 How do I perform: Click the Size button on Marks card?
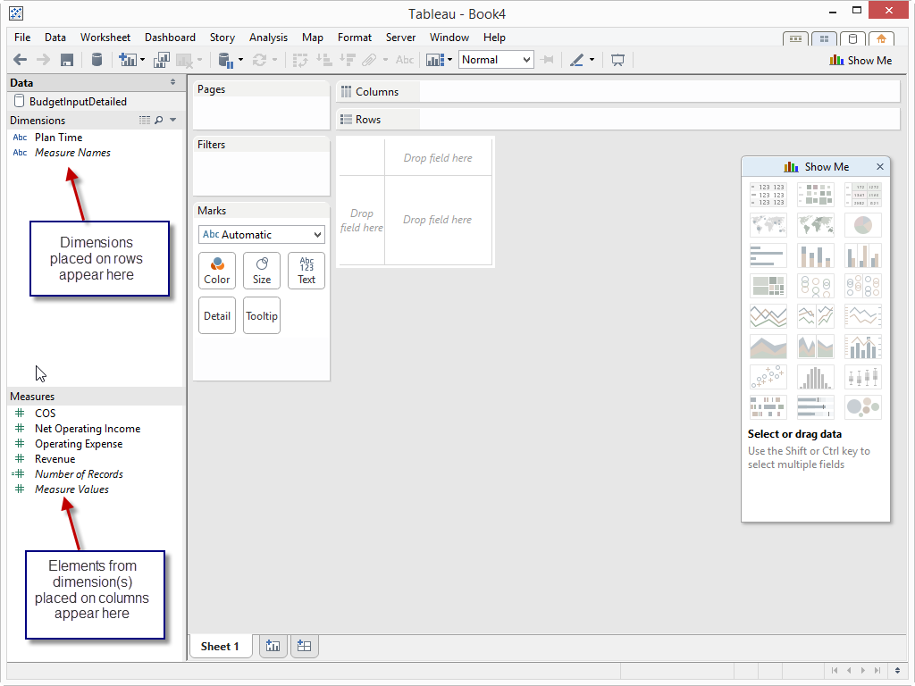click(262, 271)
